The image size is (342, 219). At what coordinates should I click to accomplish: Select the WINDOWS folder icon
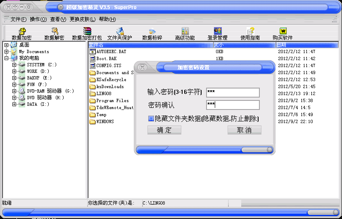(93, 121)
